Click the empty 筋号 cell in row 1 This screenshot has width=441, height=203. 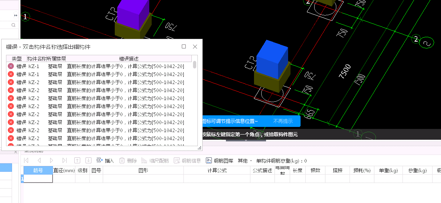click(x=38, y=179)
